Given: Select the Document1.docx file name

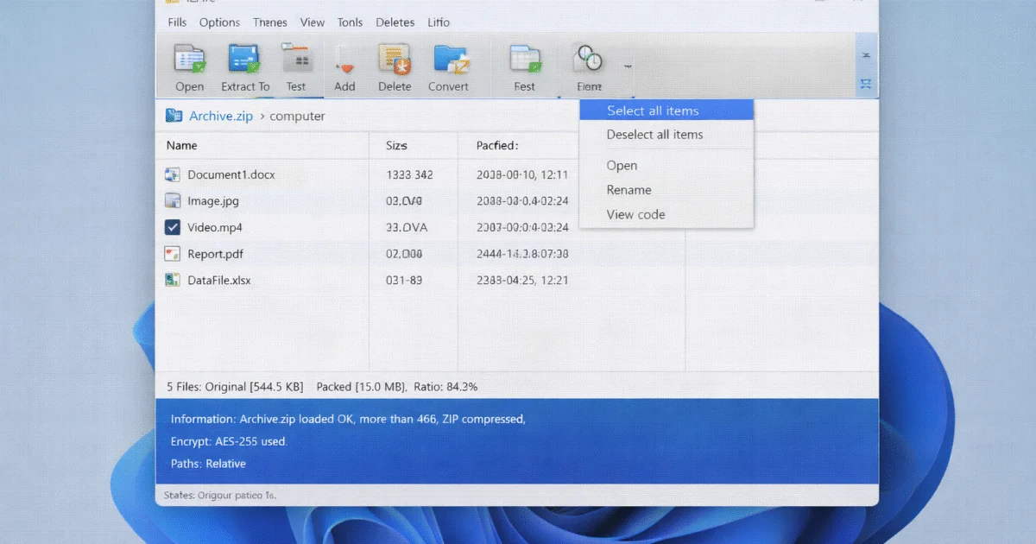Looking at the screenshot, I should 231,174.
